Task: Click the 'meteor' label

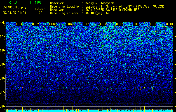Action: (x=40, y=9)
